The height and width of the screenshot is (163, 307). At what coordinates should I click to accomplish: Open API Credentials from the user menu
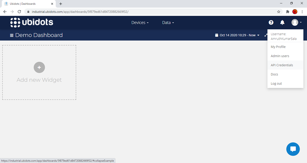tap(285, 65)
